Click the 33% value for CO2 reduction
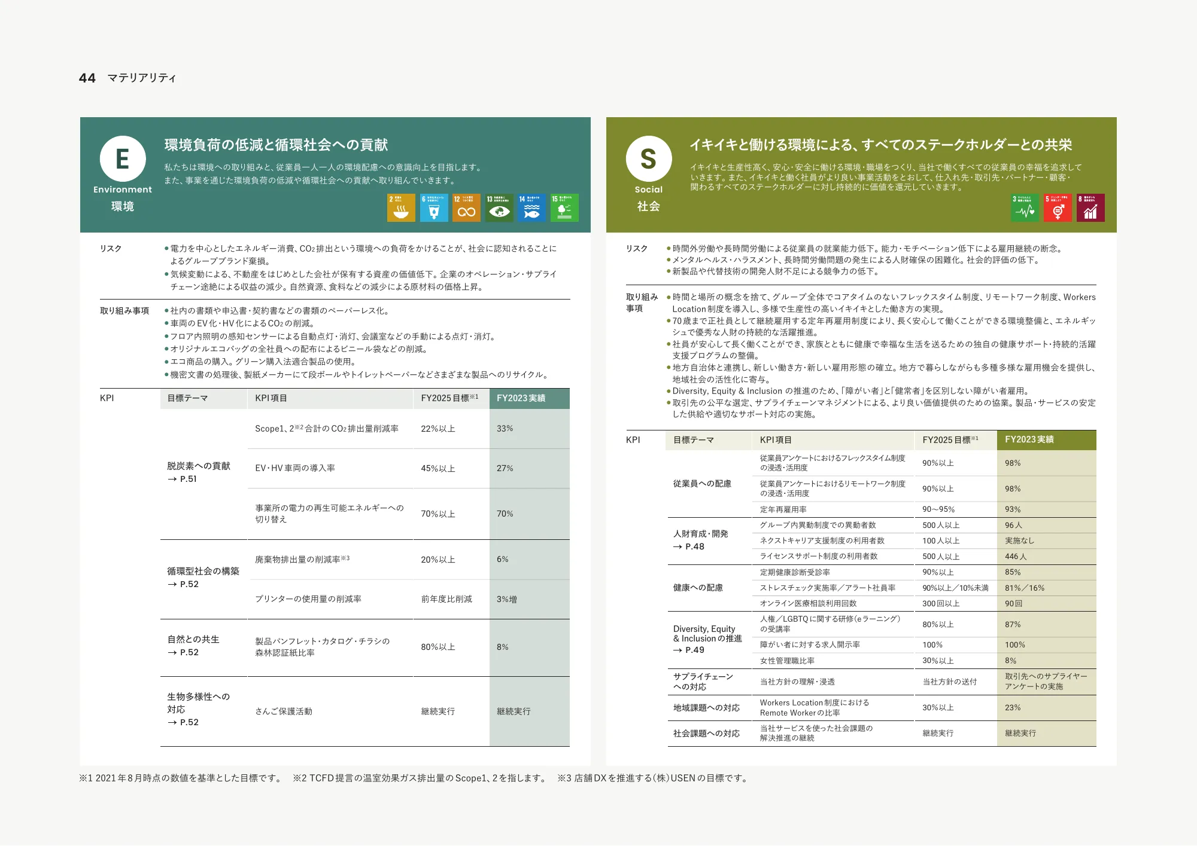 pyautogui.click(x=505, y=429)
